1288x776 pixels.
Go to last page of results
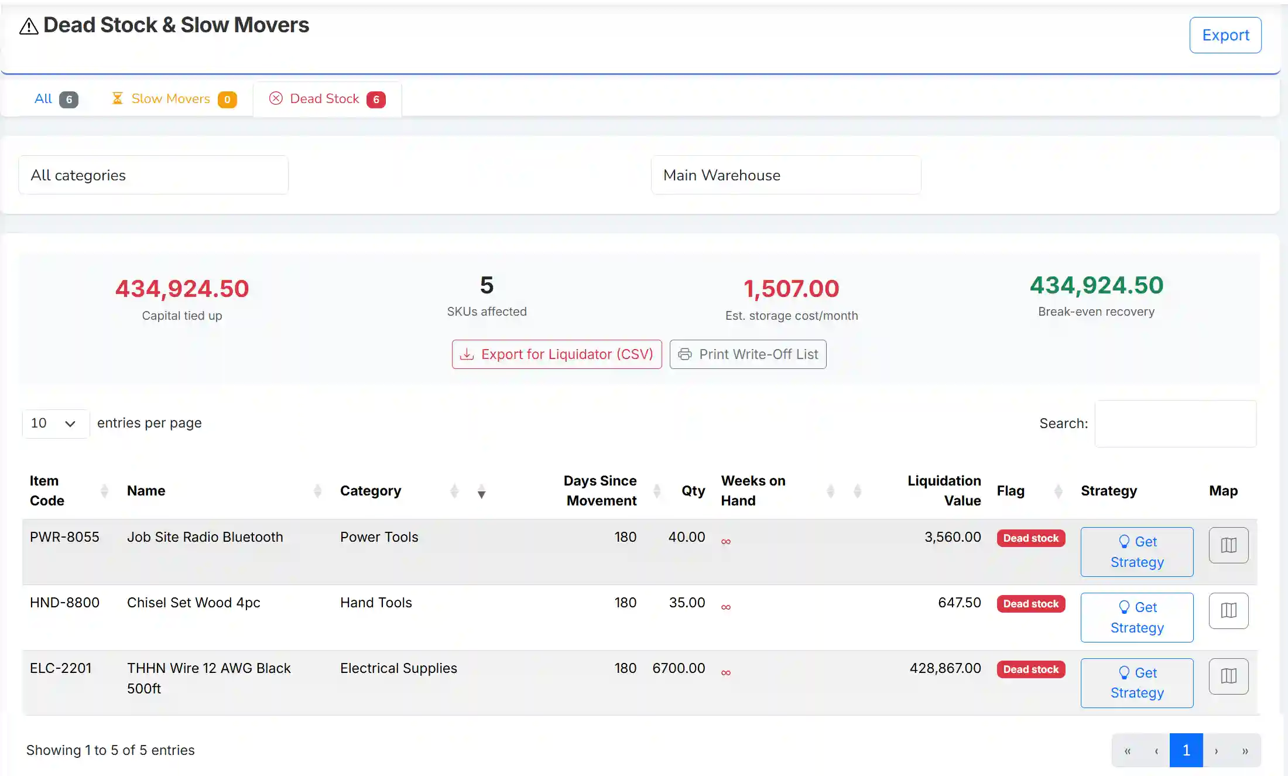(x=1245, y=750)
